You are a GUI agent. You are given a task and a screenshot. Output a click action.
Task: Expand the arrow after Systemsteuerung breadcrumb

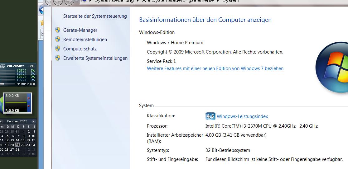tap(138, 1)
